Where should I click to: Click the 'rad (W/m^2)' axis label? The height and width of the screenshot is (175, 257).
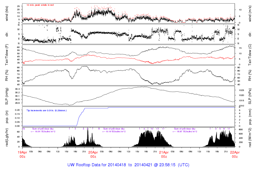tap(250, 137)
